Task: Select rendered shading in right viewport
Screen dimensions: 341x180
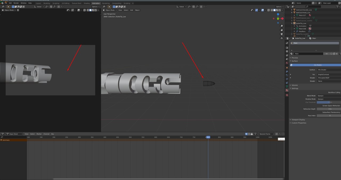Action: coord(280,10)
